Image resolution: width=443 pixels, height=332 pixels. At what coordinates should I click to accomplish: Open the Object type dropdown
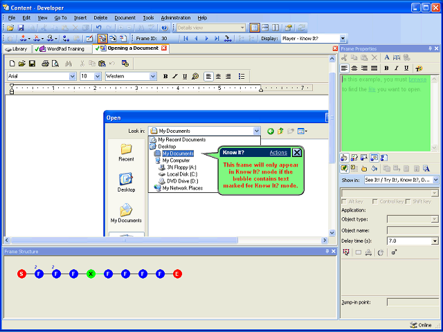pyautogui.click(x=435, y=219)
